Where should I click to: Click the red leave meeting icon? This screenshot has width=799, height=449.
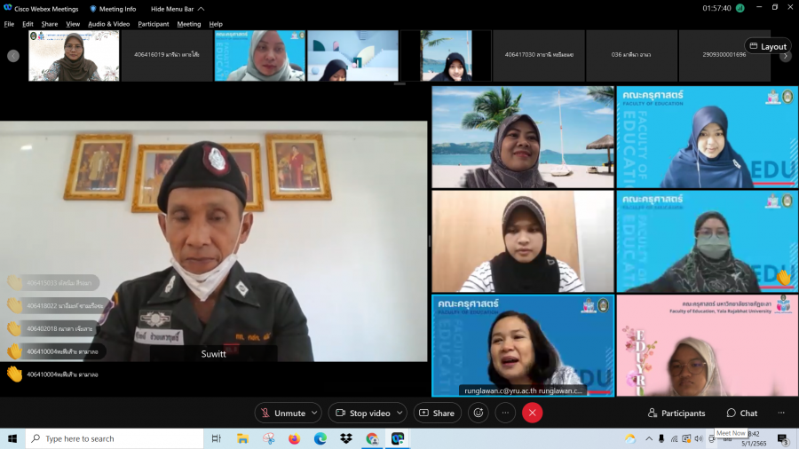tap(532, 413)
